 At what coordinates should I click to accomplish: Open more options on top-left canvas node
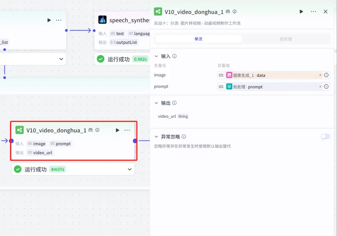pos(59,20)
